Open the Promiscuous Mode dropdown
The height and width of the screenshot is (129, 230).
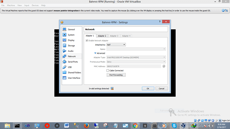(x=136, y=62)
